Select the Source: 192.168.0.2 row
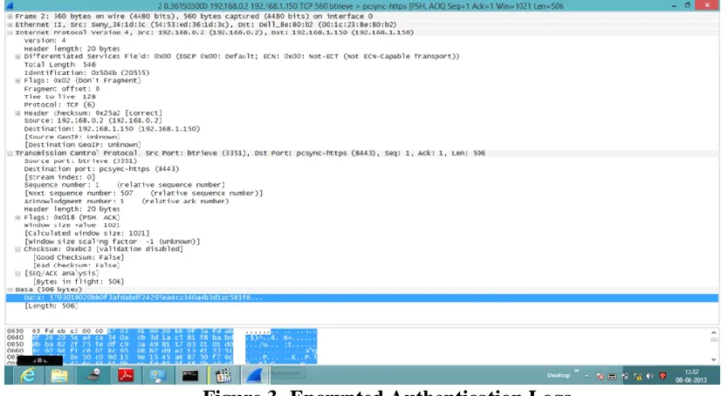The width and height of the screenshot is (728, 396). [93, 121]
